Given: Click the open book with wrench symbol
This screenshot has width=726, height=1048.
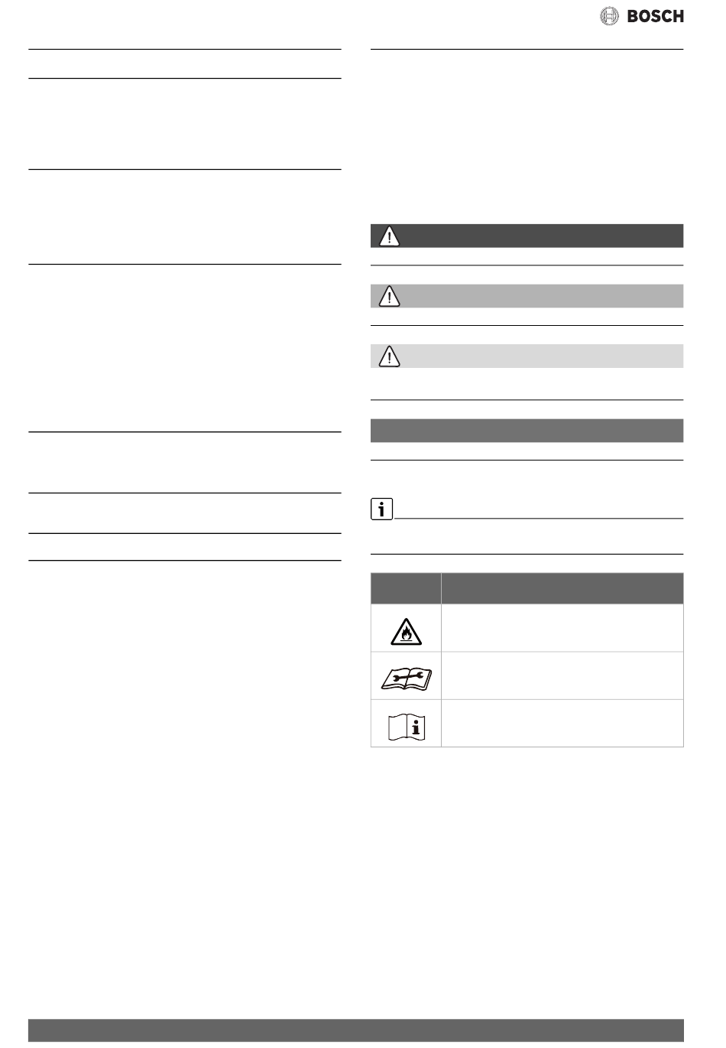Looking at the screenshot, I should pyautogui.click(x=406, y=676).
